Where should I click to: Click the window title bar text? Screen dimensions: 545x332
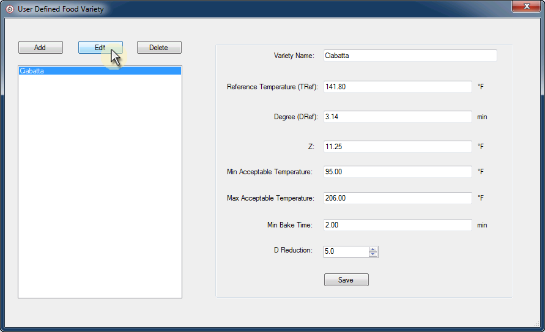pyautogui.click(x=61, y=9)
